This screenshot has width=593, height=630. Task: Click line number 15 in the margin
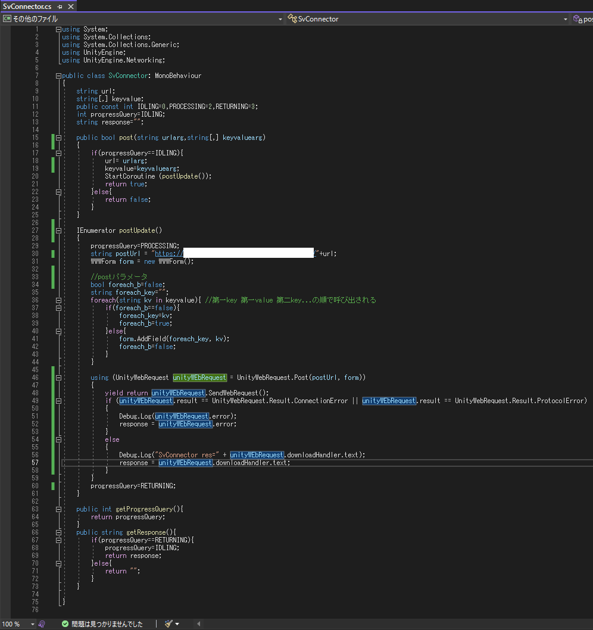[x=35, y=138]
